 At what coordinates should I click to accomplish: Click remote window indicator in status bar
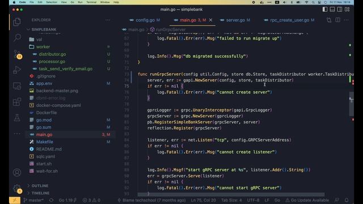(15, 200)
